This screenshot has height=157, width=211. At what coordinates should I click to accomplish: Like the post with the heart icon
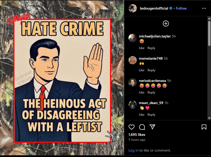[132, 127]
